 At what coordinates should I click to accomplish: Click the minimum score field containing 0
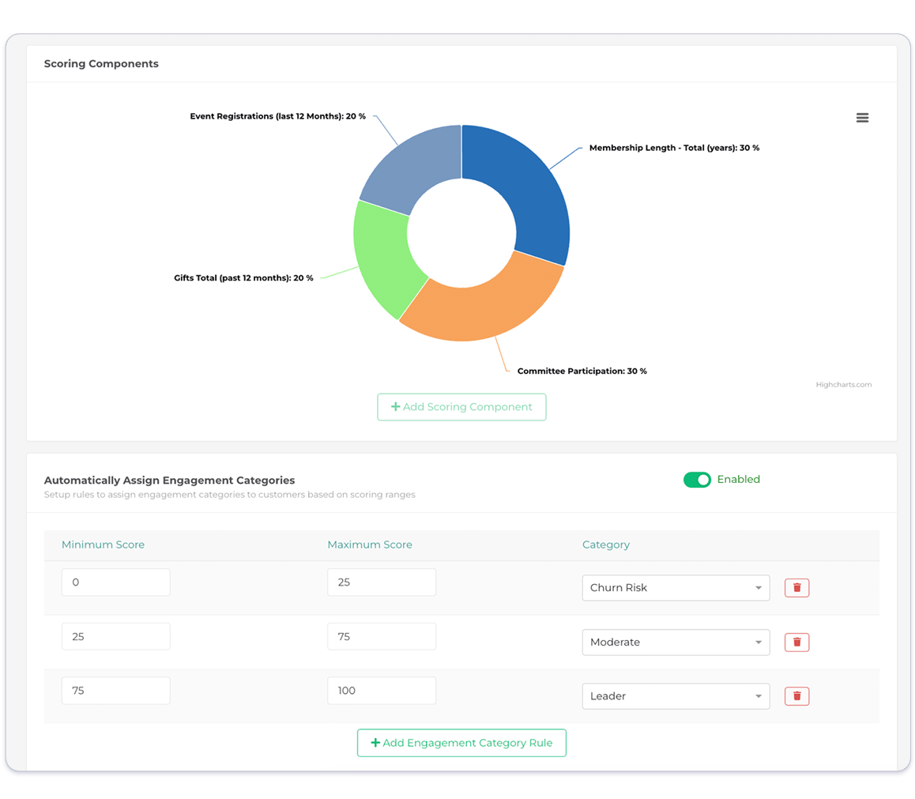click(115, 582)
